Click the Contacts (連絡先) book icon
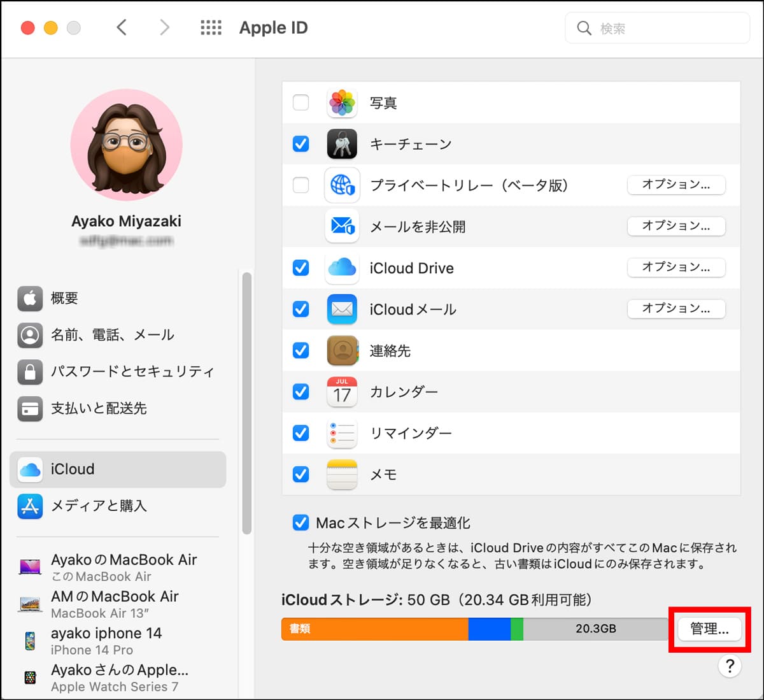The image size is (764, 700). click(342, 350)
